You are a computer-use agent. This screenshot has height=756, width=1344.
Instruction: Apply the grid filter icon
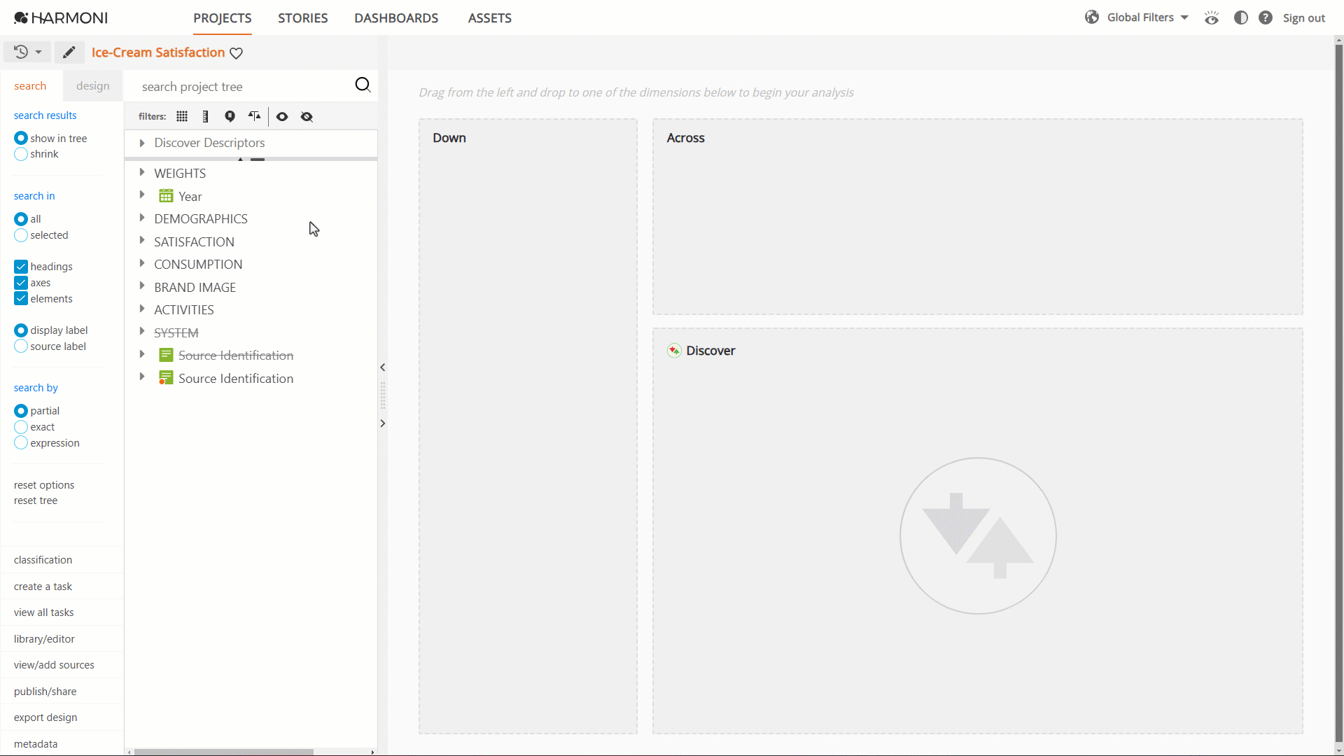[x=182, y=116]
